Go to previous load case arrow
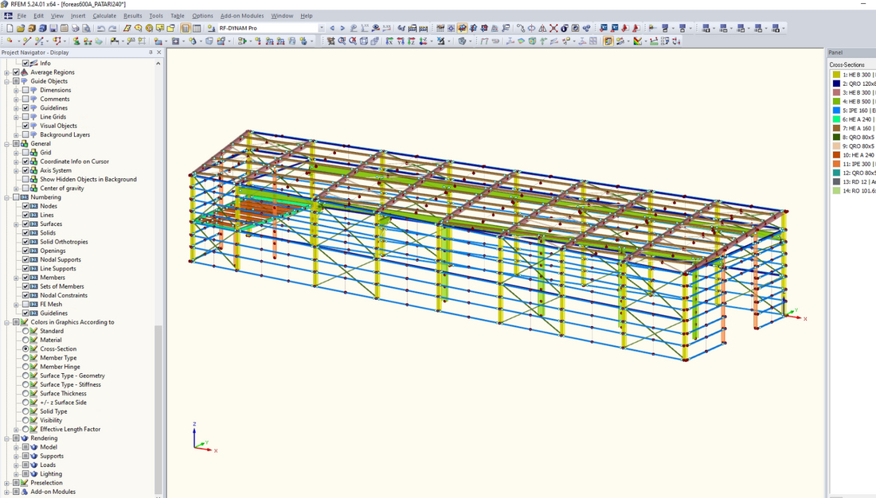 tap(332, 29)
